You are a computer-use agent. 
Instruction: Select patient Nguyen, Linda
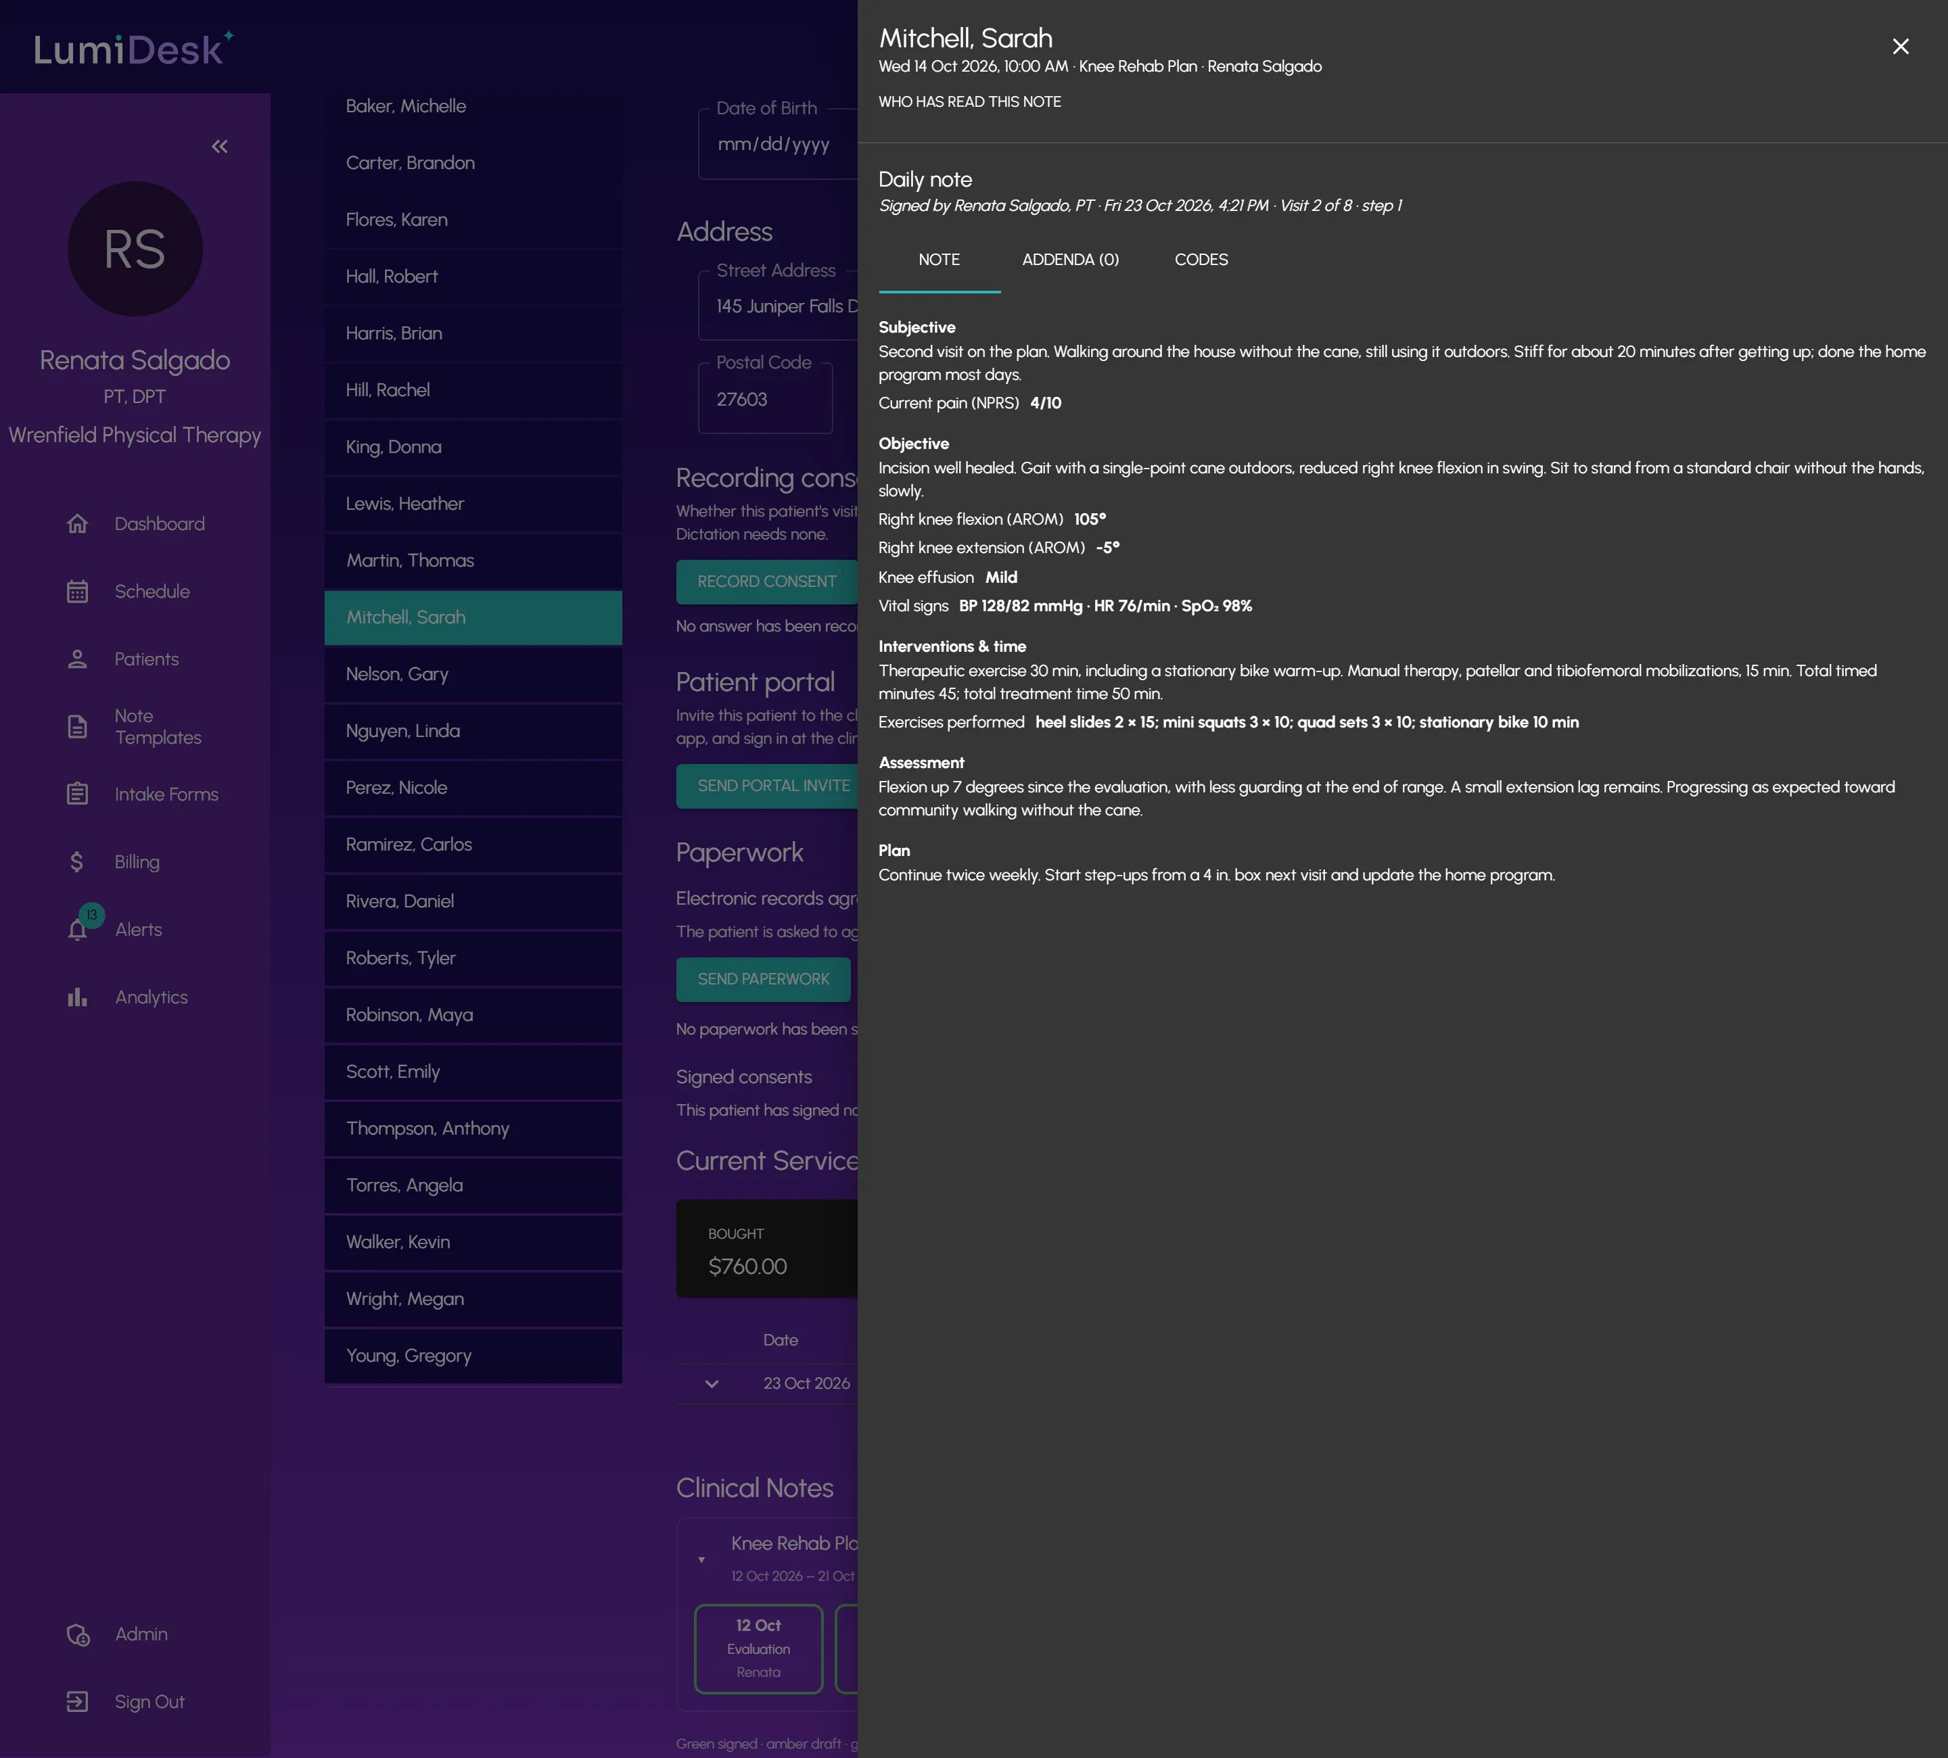(473, 731)
